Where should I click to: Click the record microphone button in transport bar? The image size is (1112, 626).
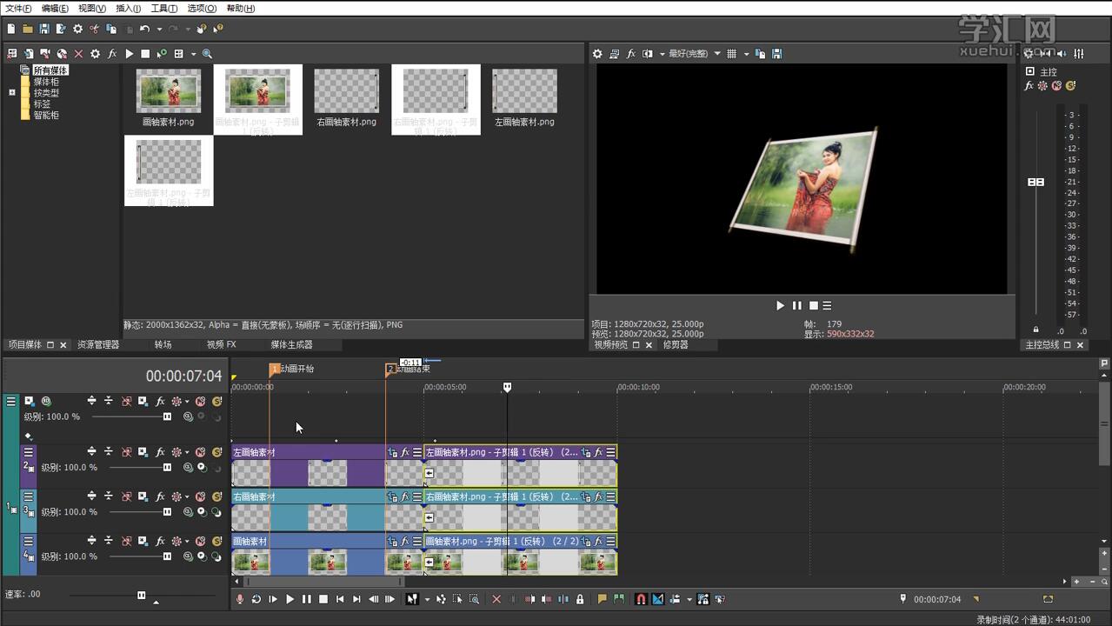coord(240,599)
